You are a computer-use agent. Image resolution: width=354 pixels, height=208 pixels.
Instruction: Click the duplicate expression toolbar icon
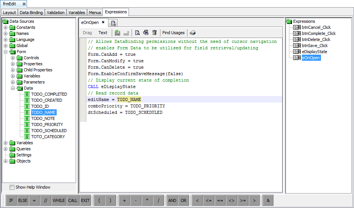[x=146, y=33]
